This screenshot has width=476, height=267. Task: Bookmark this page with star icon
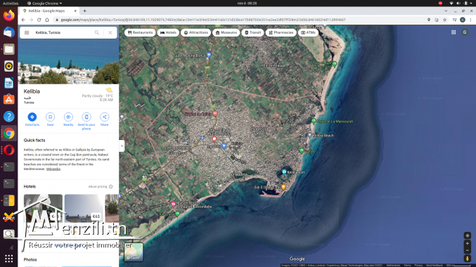[x=445, y=20]
